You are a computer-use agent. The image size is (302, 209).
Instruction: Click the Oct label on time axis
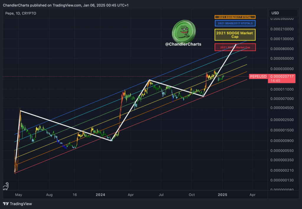pyautogui.click(x=192, y=195)
